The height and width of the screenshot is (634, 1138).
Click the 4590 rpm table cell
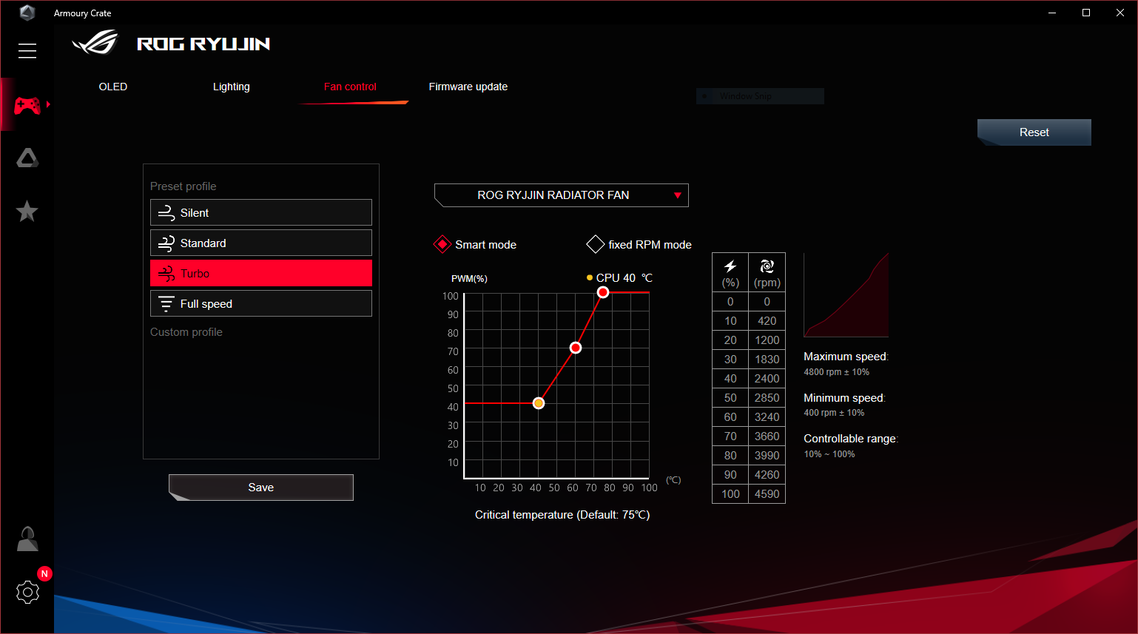pyautogui.click(x=767, y=493)
